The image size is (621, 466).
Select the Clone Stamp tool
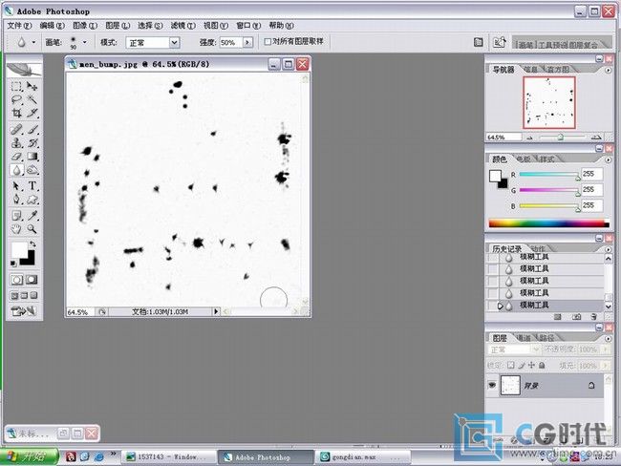(16, 142)
